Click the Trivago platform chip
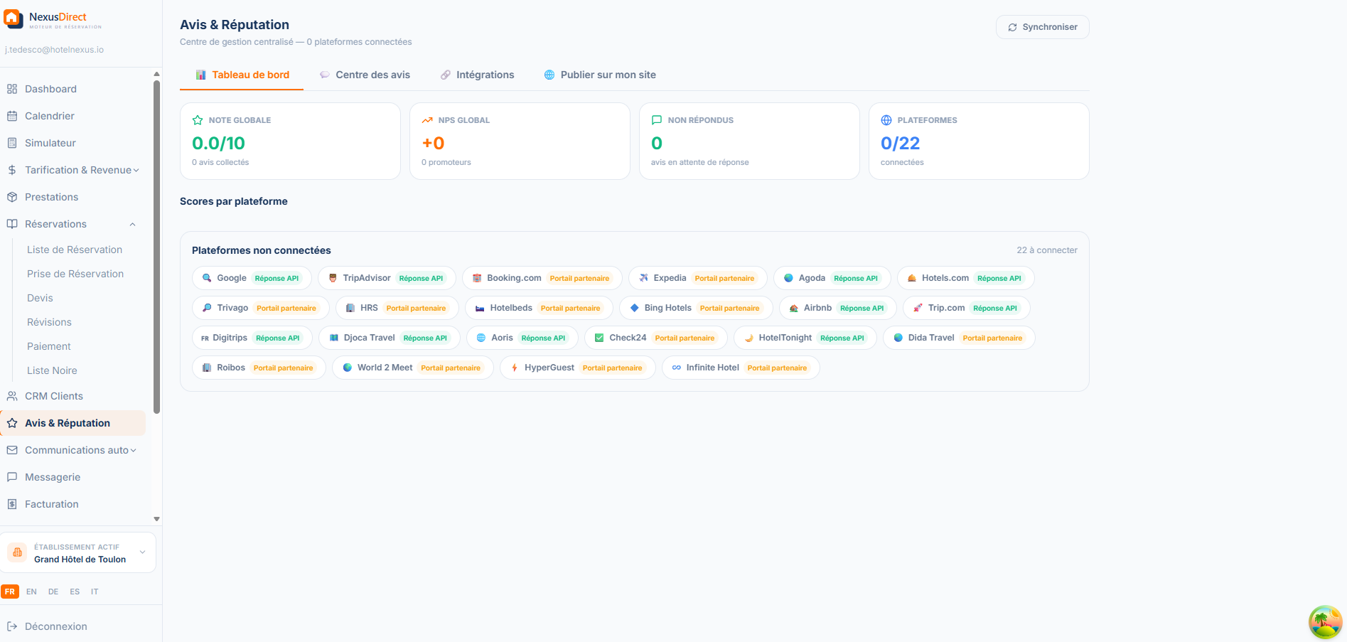1347x642 pixels. (x=260, y=308)
